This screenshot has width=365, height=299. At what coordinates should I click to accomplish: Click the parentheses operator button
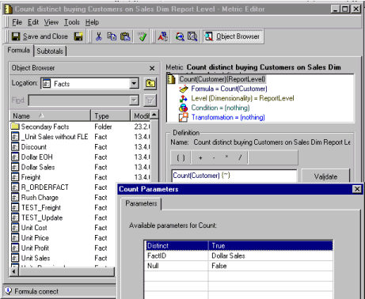[181, 157]
